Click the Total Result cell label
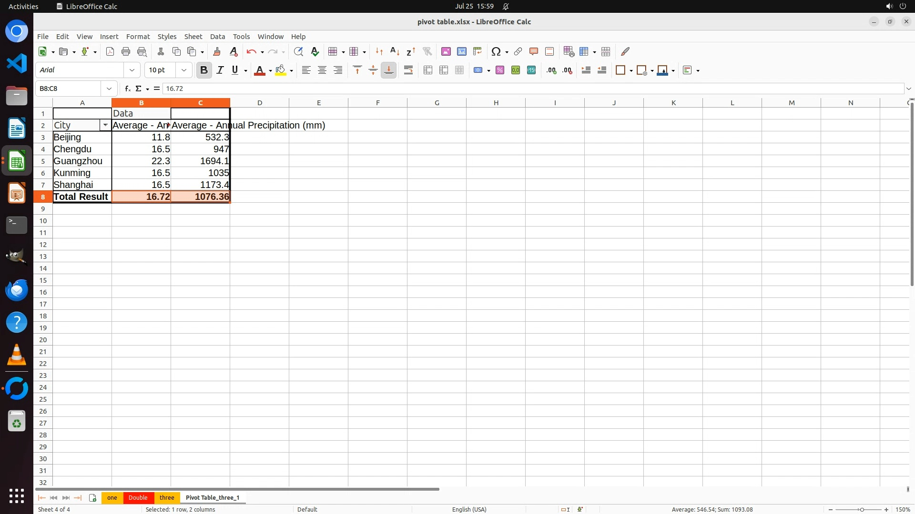Screen dimensions: 915x514 point(81,197)
